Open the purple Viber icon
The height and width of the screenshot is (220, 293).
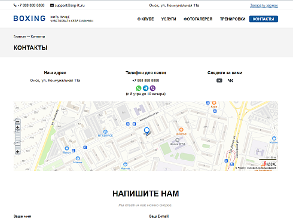(x=152, y=88)
